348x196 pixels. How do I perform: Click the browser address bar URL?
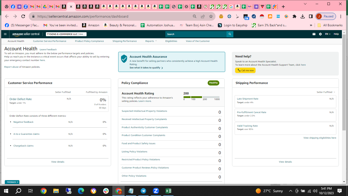tap(83, 16)
